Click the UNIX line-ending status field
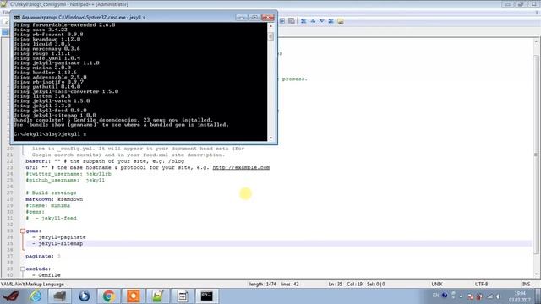This screenshot has width=541, height=304. point(437,285)
